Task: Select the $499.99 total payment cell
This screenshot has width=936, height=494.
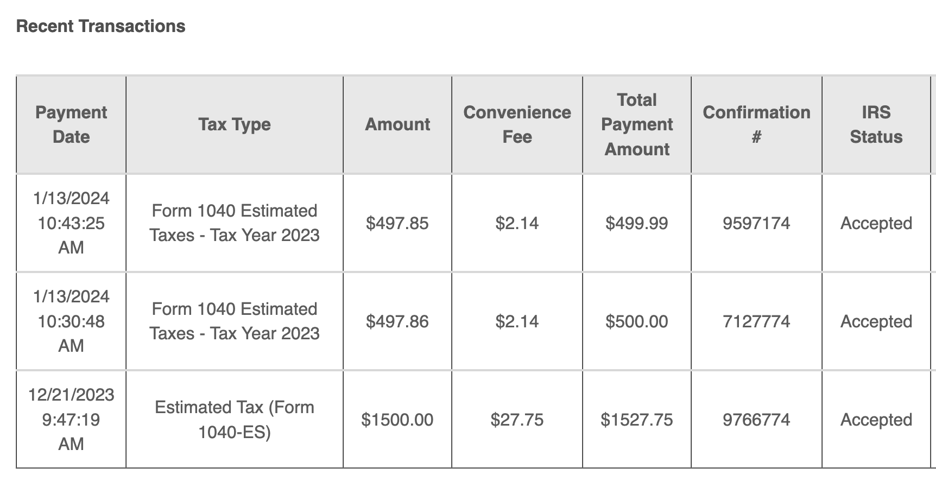Action: pos(637,223)
